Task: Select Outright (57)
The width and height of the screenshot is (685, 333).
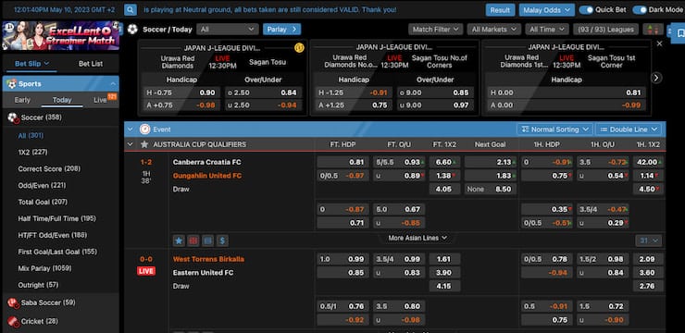Action: coord(38,285)
